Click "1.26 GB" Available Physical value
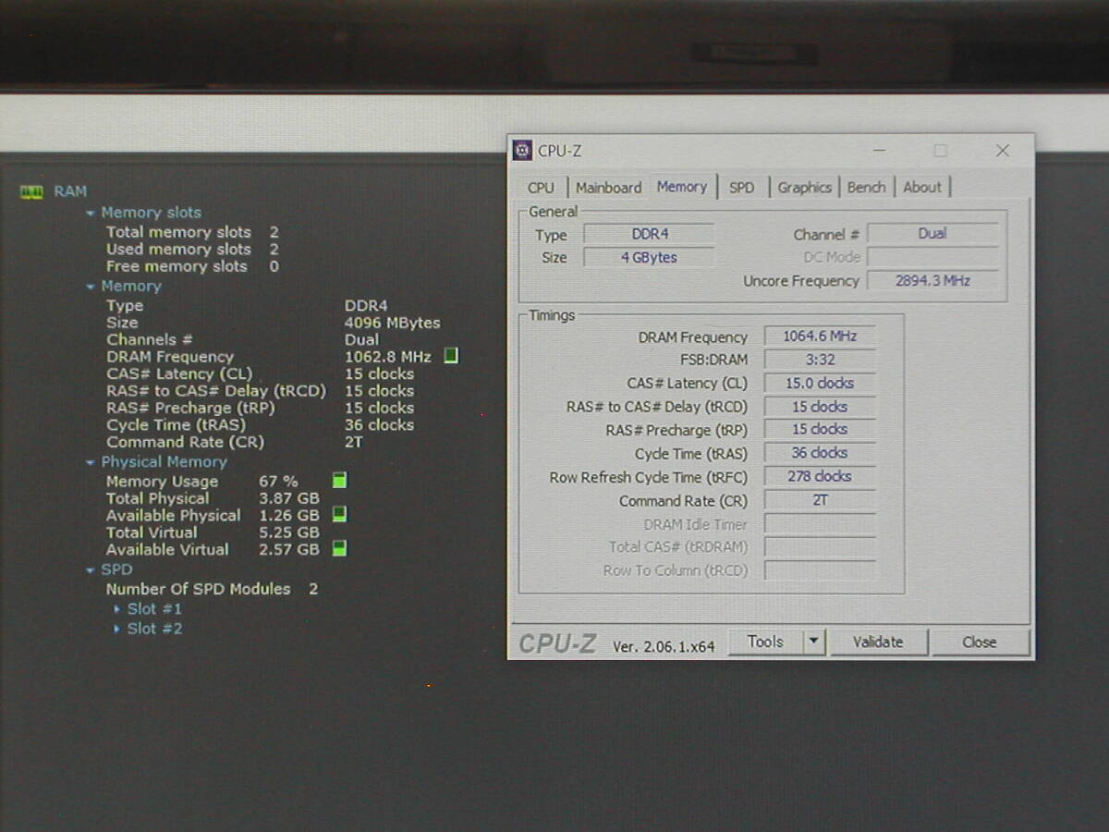1109x832 pixels. pyautogui.click(x=289, y=515)
